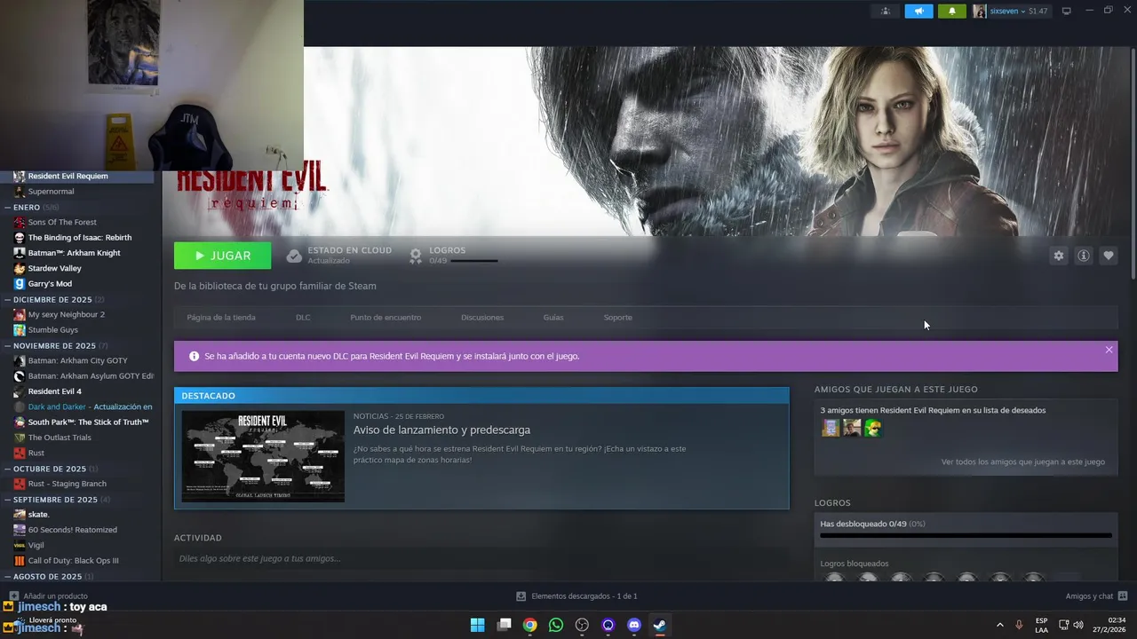The width and height of the screenshot is (1137, 639).
Task: Open Discord from taskbar
Action: 634,625
